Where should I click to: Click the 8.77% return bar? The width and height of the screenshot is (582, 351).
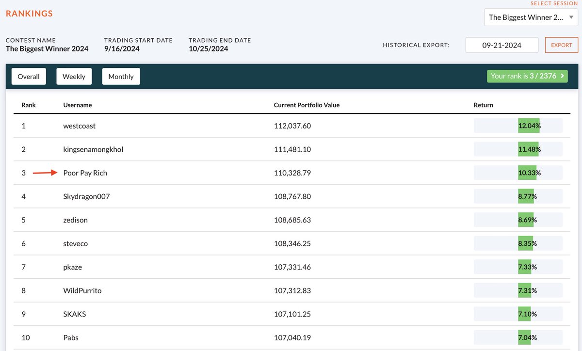518,196
